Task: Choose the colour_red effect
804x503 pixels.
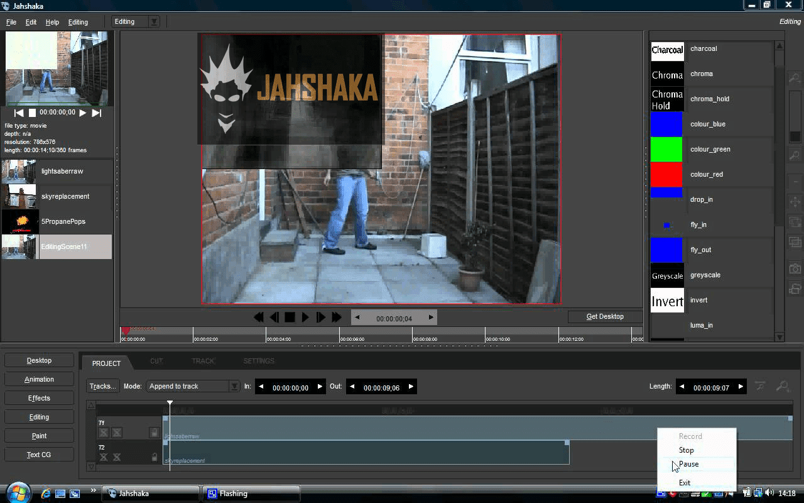Action: [712, 175]
